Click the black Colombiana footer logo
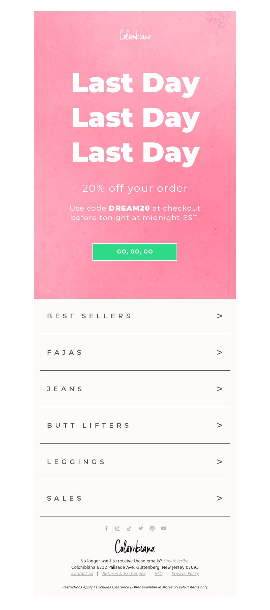 pyautogui.click(x=135, y=547)
